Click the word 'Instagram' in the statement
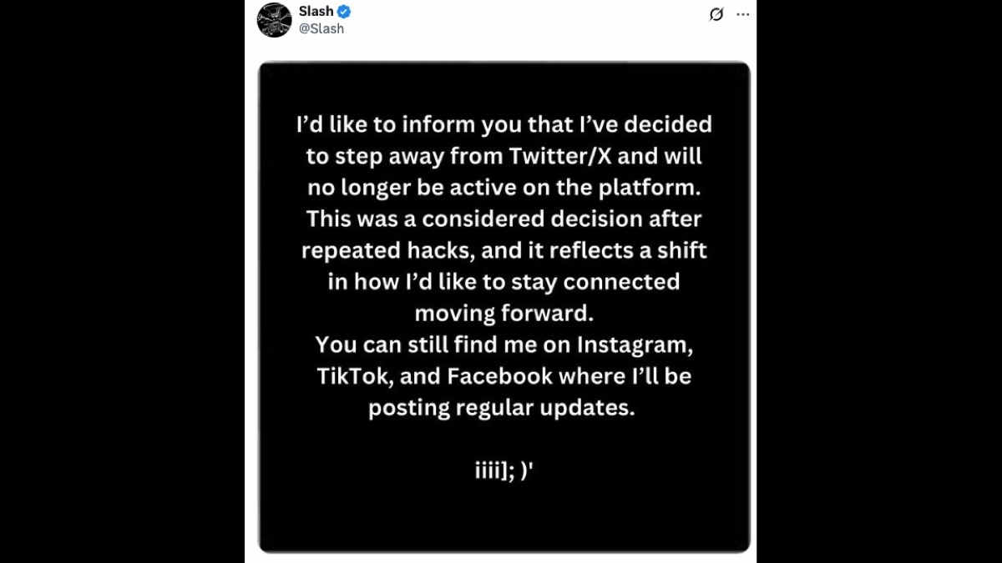1002x563 pixels. (634, 344)
